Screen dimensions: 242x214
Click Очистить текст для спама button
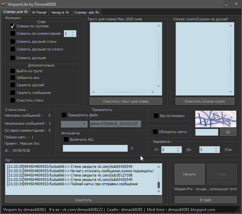coord(126,101)
